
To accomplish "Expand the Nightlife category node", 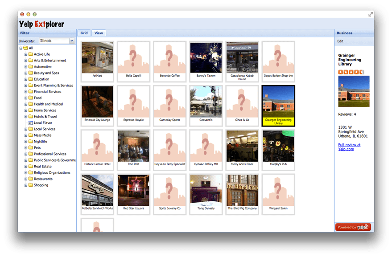I will (x=25, y=141).
